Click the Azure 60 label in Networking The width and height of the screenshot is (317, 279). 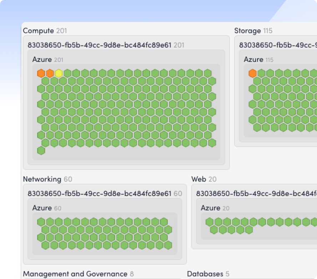[x=47, y=208]
